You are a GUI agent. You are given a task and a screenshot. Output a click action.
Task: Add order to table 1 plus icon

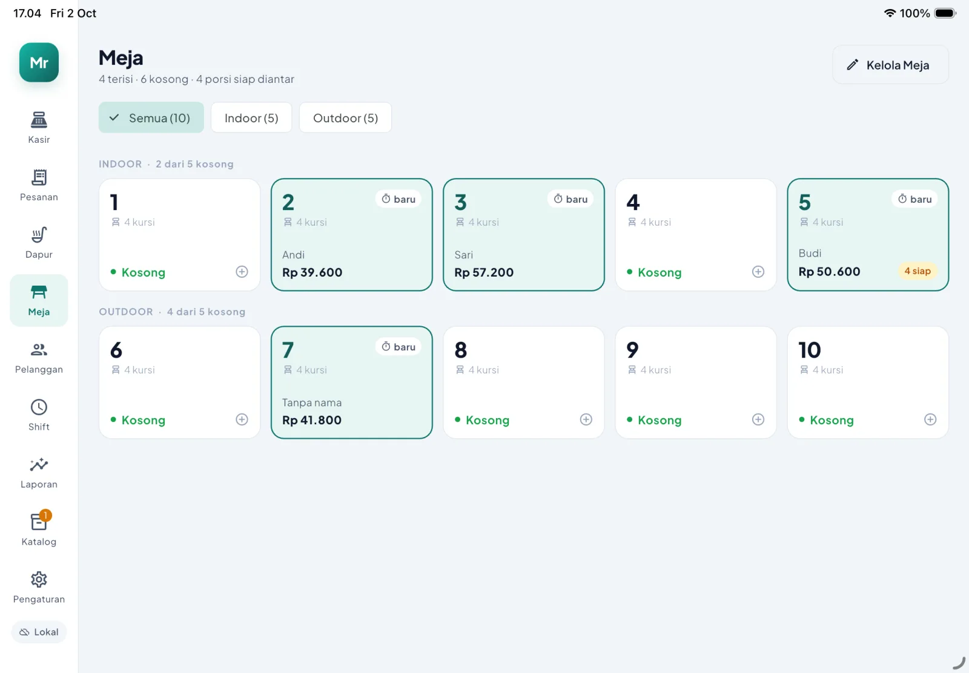(242, 272)
